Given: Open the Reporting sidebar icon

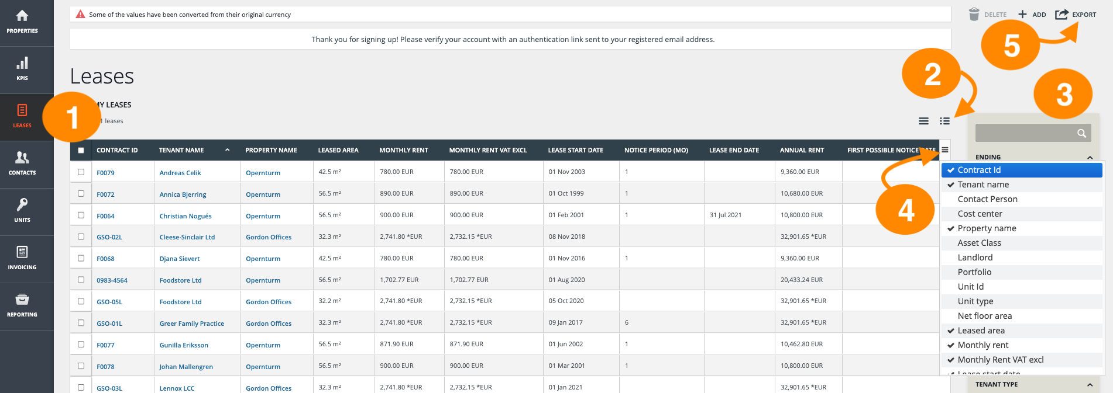Looking at the screenshot, I should pyautogui.click(x=22, y=305).
